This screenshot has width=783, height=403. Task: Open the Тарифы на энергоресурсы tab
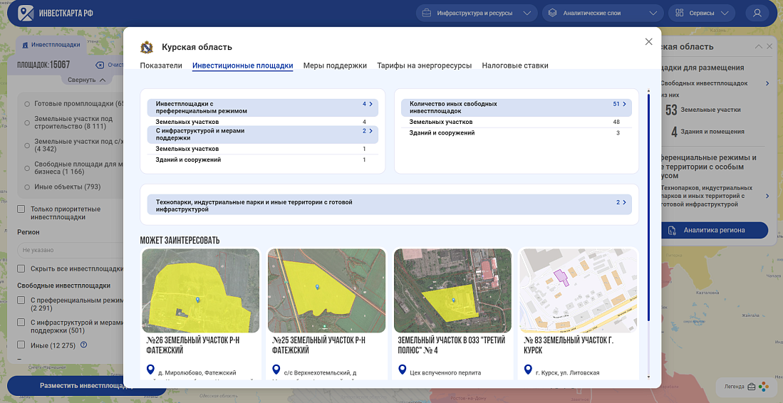(x=425, y=66)
